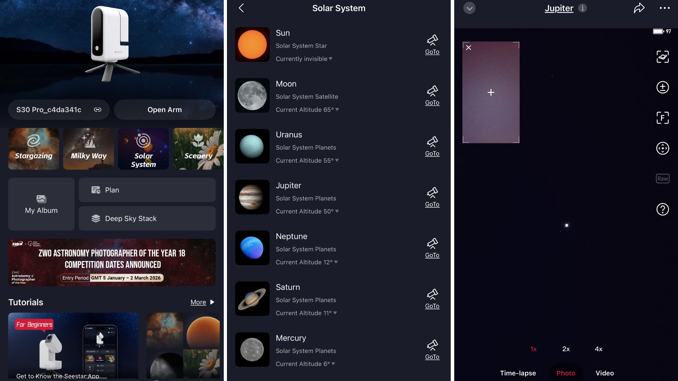Expand Jupiter's Current Altitude dropdown
This screenshot has width=678, height=381.
pos(337,211)
